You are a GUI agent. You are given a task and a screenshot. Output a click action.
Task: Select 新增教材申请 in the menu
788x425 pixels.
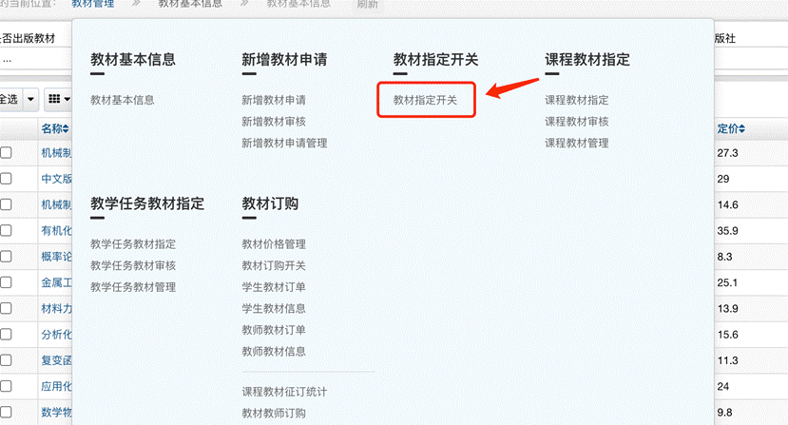point(274,100)
